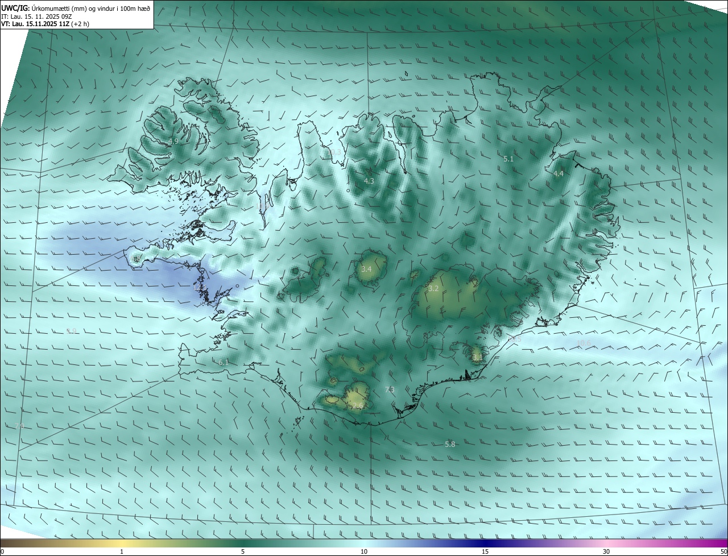Click the faint 10.6 value in the southeast

[x=584, y=343]
